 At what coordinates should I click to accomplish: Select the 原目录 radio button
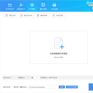(x=12, y=87)
